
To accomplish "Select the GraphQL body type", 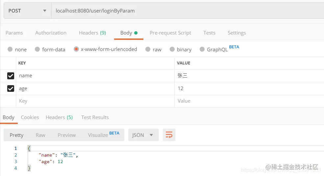I will point(202,49).
